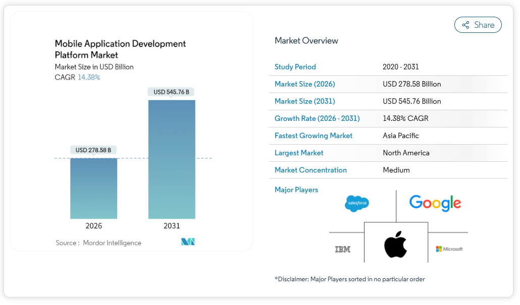Click the Market Size in USD Billion subtitle
This screenshot has width=520, height=305.
pyautogui.click(x=94, y=67)
